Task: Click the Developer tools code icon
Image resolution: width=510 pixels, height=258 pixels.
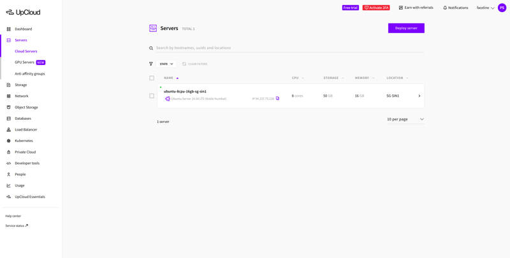Action: pos(9,164)
